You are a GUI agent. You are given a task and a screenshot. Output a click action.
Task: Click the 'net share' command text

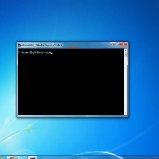(45, 53)
